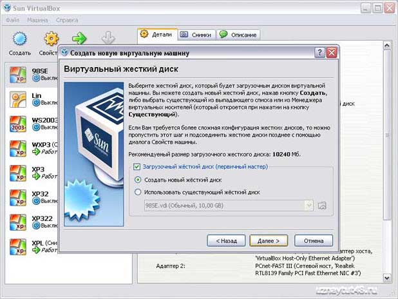Viewport: 398px width, 299px height.
Task: Select Создать новый жёсткий диск radio option
Action: coord(138,180)
